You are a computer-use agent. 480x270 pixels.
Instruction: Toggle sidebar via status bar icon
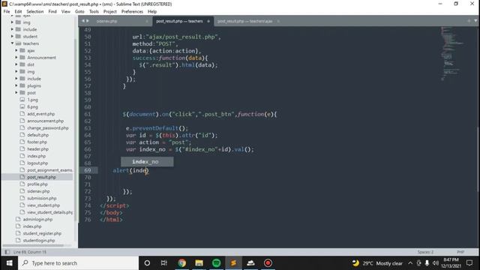[7, 252]
